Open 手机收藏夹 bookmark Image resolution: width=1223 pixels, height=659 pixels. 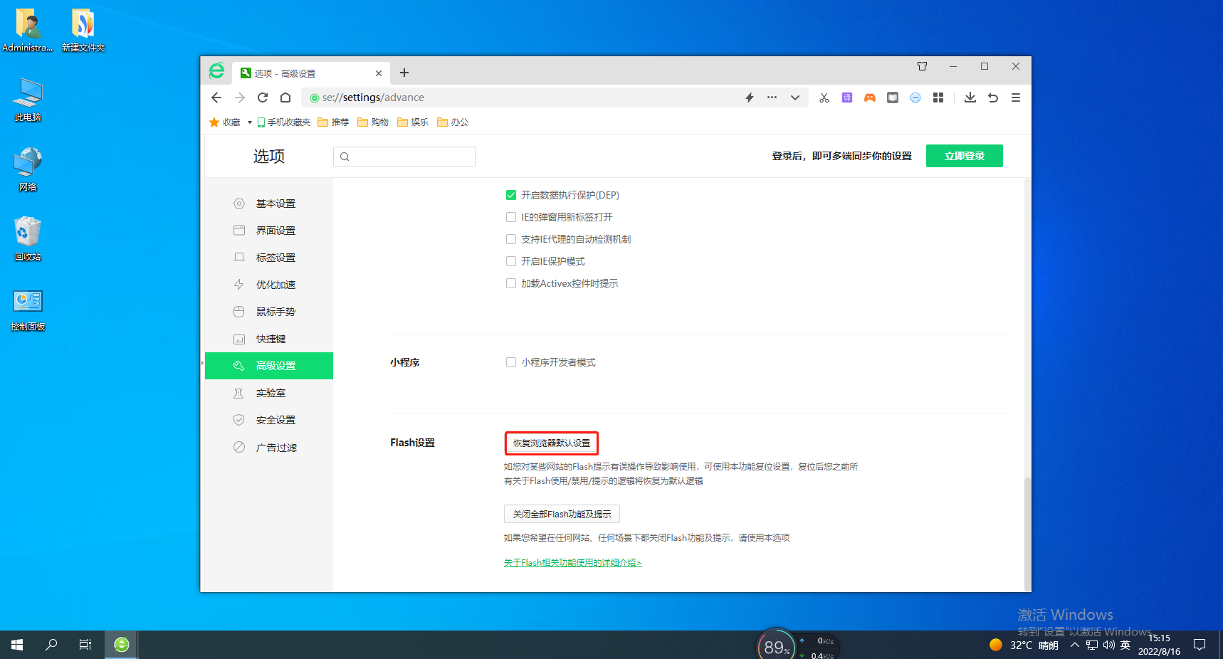(x=284, y=122)
